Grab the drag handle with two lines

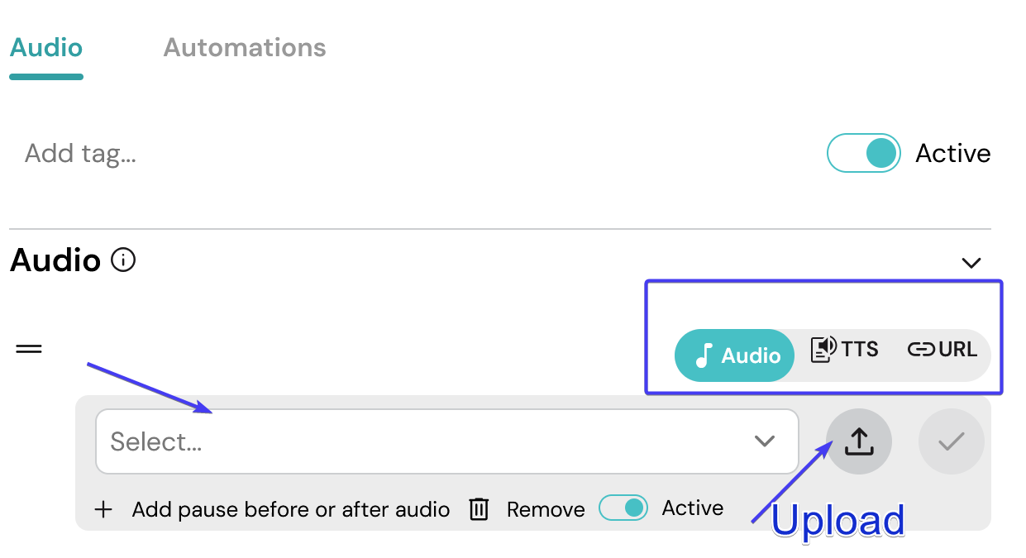tap(29, 349)
